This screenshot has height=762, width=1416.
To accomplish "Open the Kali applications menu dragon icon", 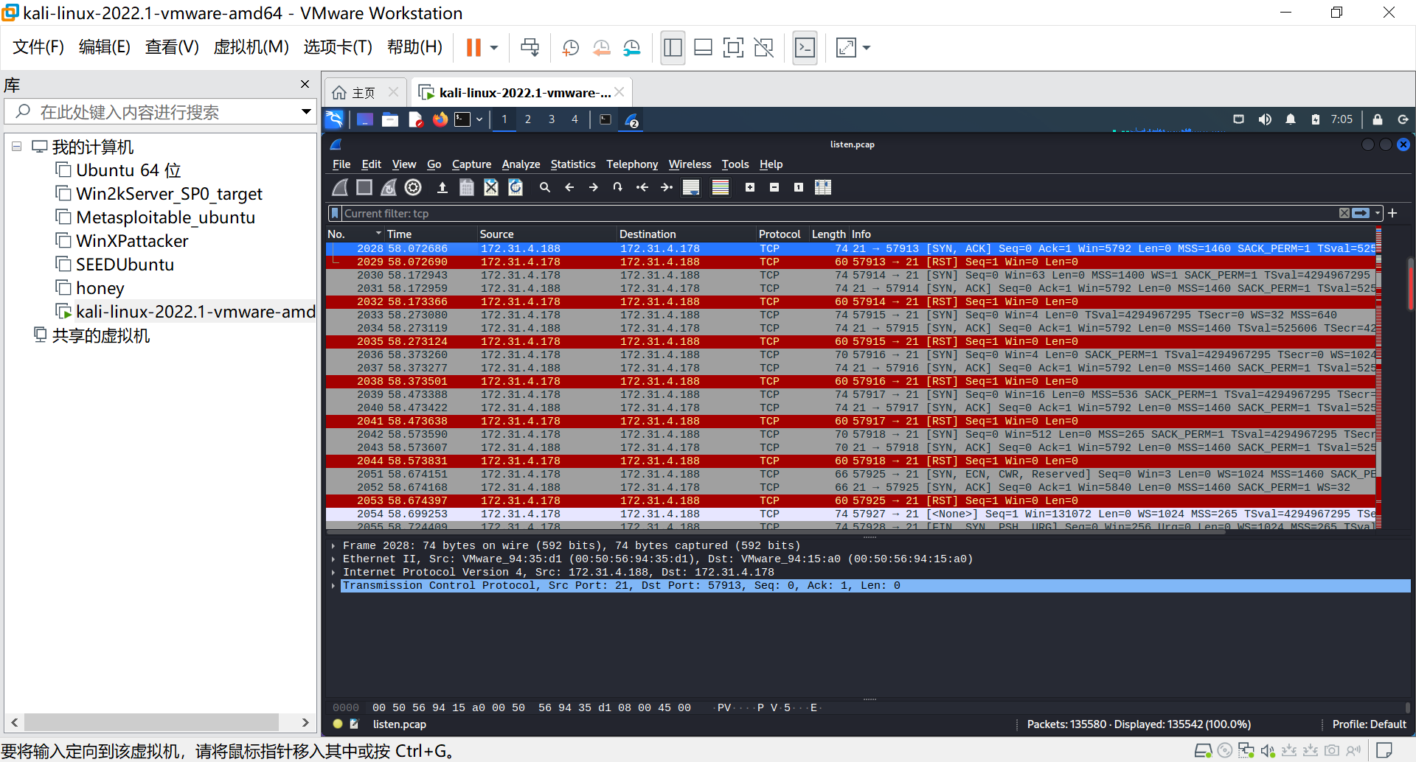I will click(335, 119).
